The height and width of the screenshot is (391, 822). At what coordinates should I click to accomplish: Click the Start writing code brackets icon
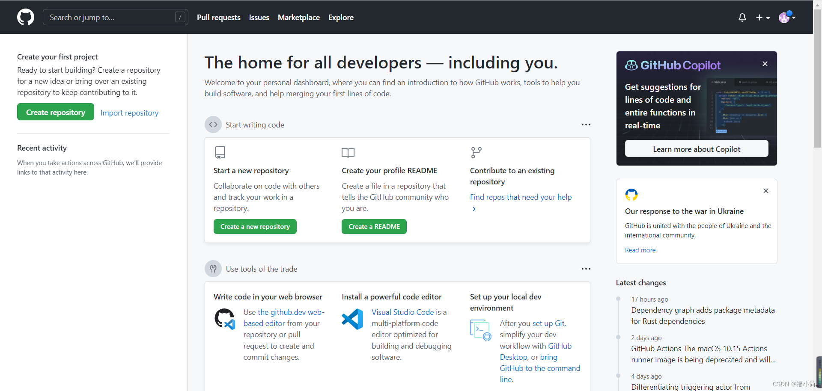point(213,124)
